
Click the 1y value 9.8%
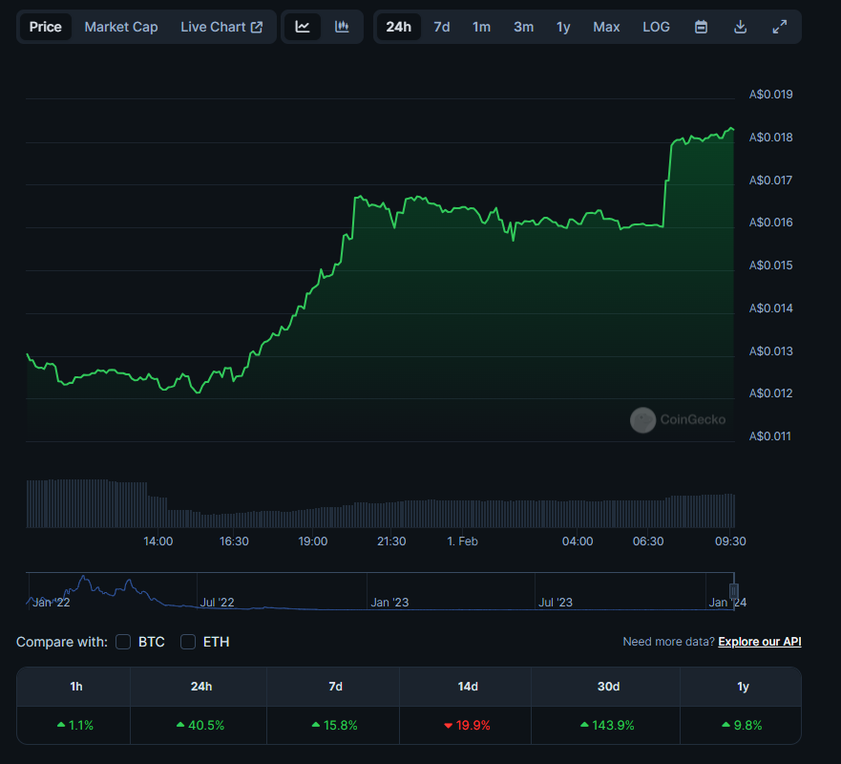pyautogui.click(x=742, y=726)
